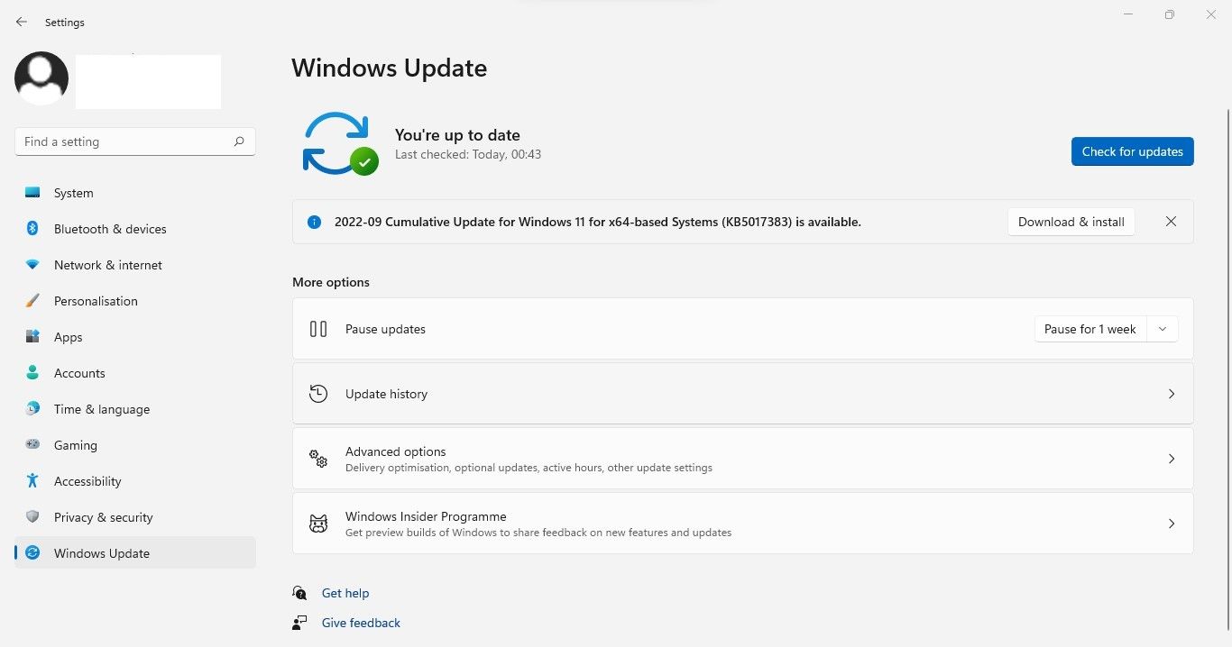Open Advanced options row

(743, 459)
